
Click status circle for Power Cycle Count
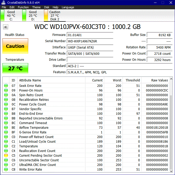coord(6,104)
